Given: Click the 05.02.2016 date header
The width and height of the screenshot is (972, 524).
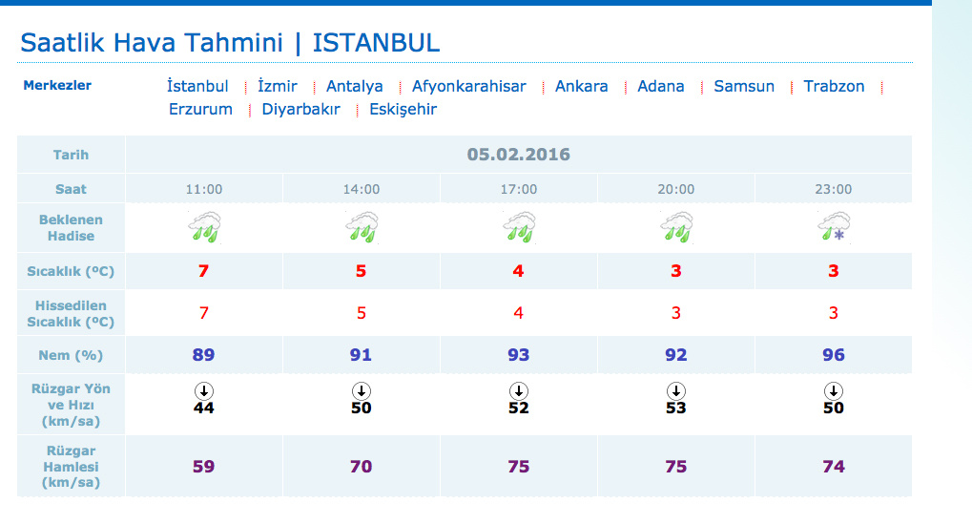Looking at the screenshot, I should coord(518,155).
